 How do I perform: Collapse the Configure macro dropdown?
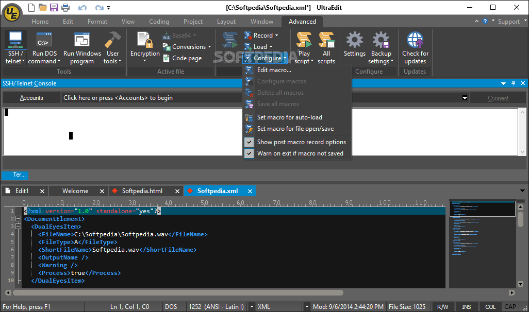(285, 58)
